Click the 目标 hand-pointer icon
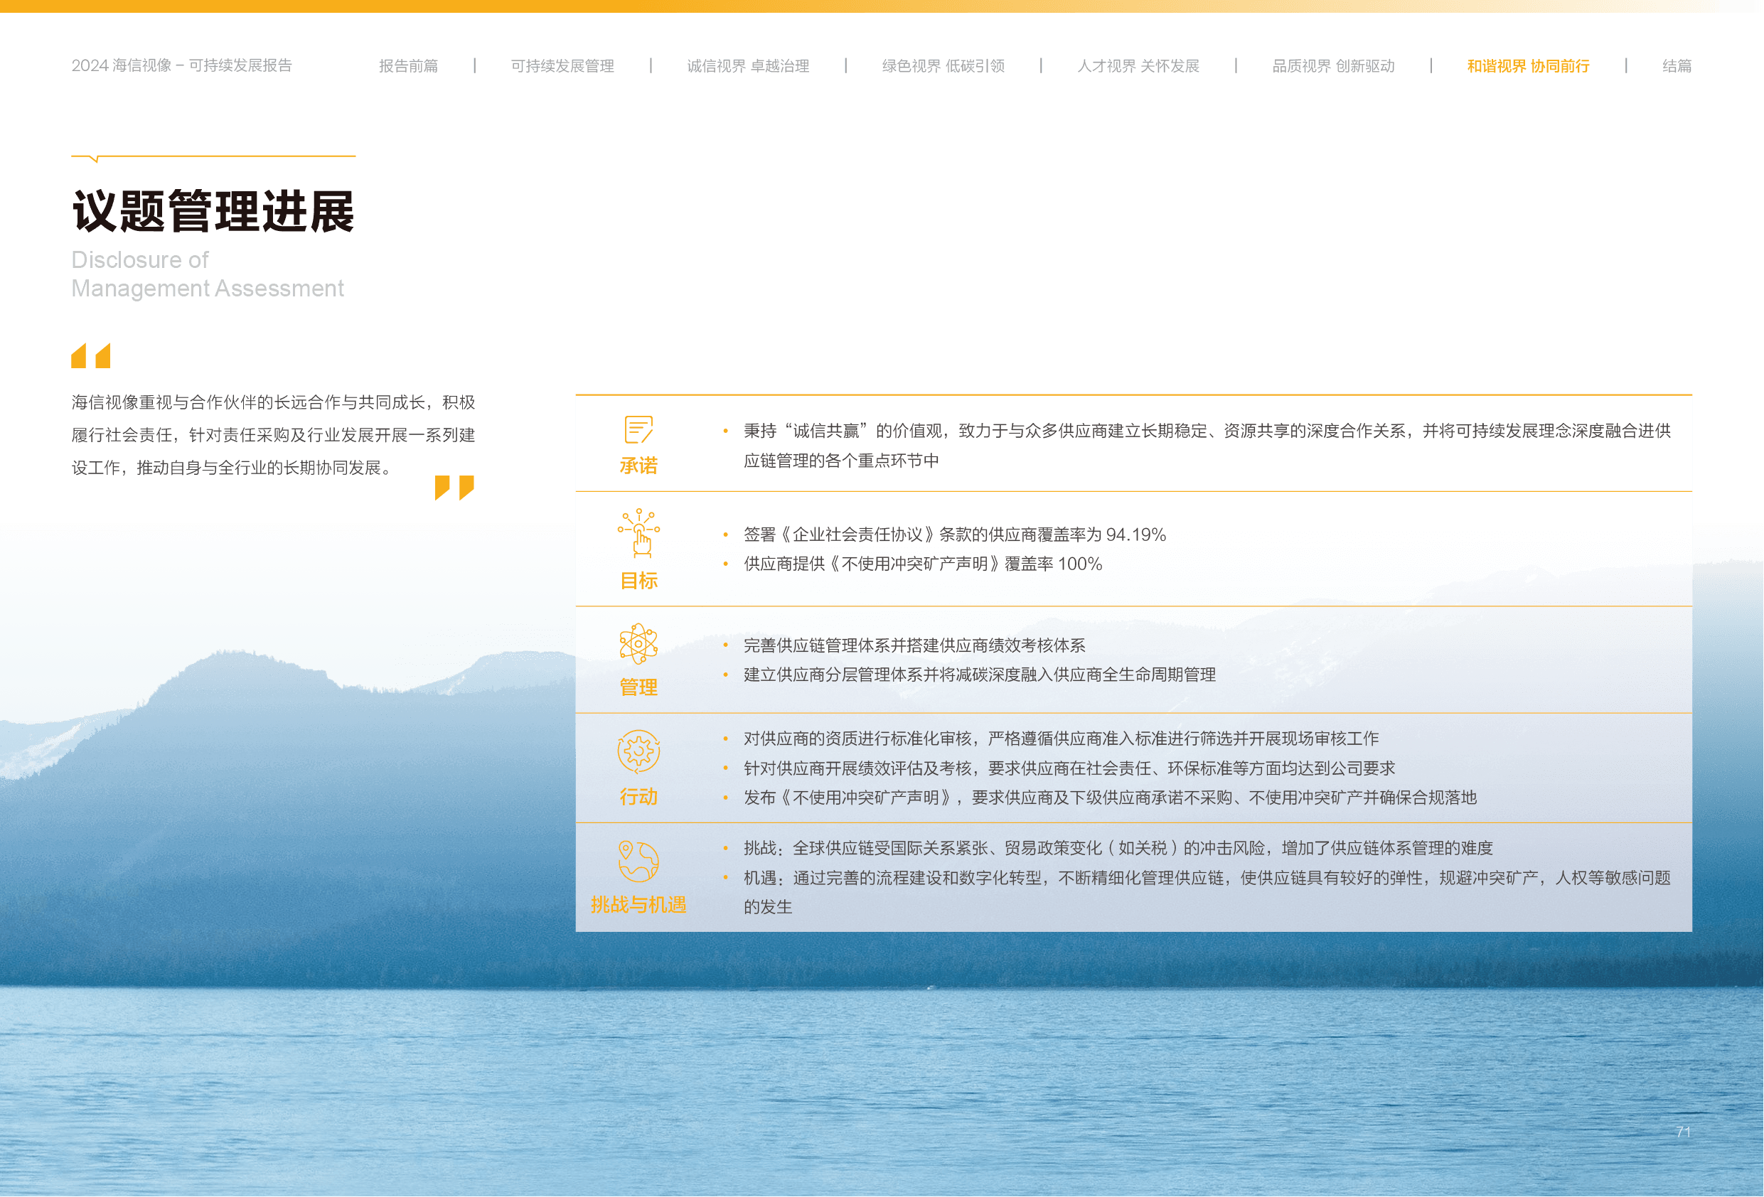 point(638,534)
